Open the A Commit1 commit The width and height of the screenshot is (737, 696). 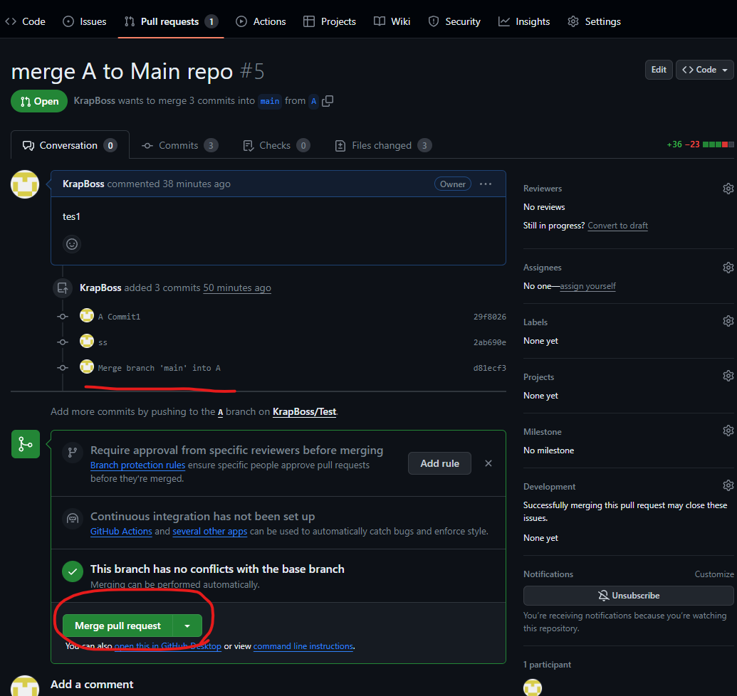[120, 317]
